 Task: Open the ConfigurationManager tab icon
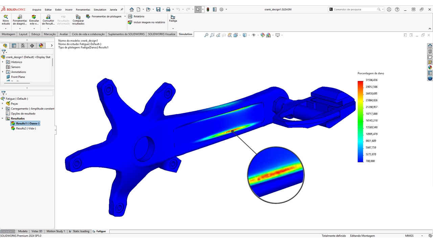(x=23, y=46)
